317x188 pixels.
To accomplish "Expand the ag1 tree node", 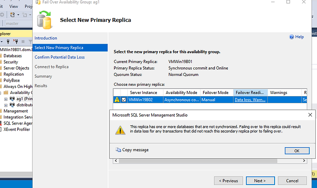I will 6,99.
